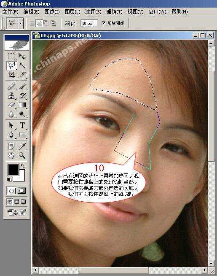The height and width of the screenshot is (276, 217).
Task: Click the horizontal scrollbar left arrow
Action: 36,270
